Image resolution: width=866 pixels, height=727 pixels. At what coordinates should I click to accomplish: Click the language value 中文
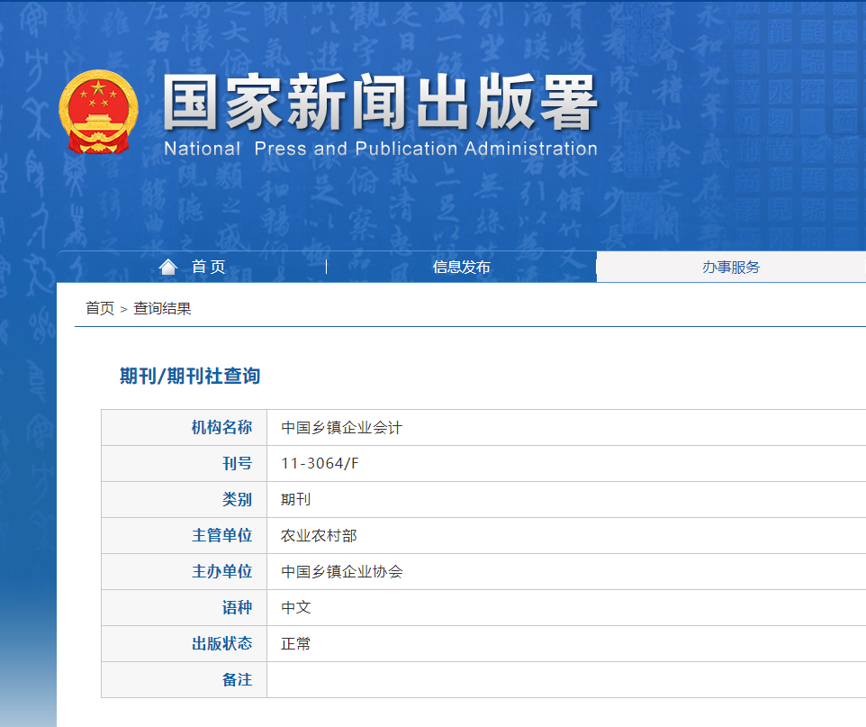[x=295, y=607]
